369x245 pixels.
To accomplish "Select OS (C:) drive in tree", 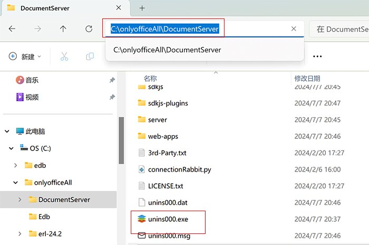I will (35, 148).
